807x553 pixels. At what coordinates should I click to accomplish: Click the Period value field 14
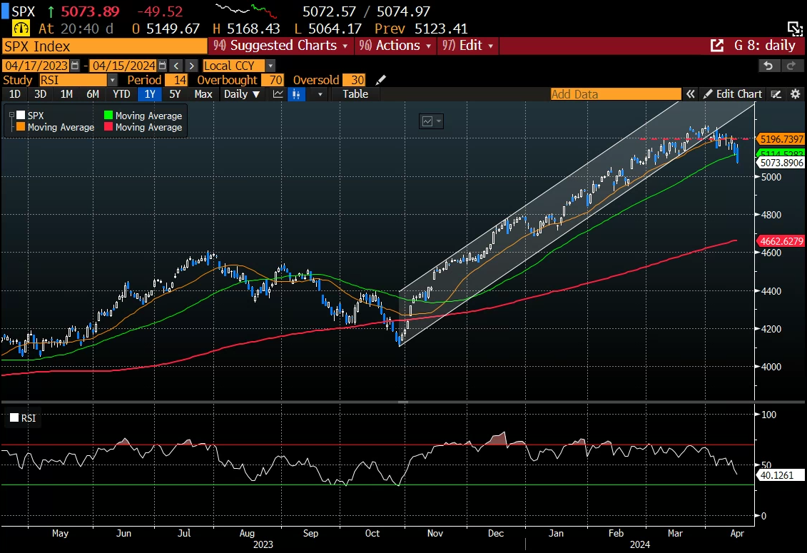176,80
